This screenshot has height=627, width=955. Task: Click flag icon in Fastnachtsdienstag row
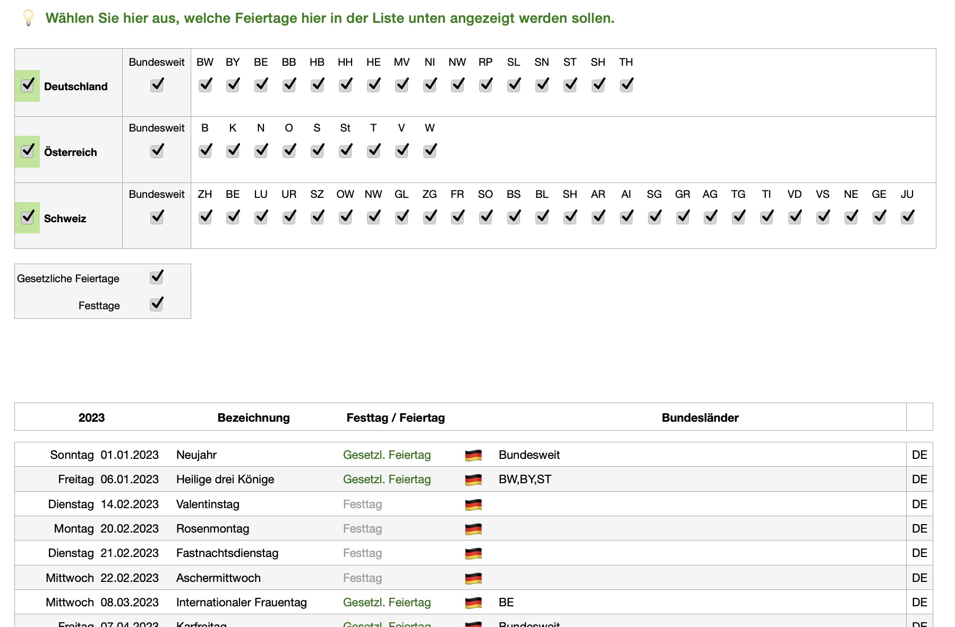473,553
